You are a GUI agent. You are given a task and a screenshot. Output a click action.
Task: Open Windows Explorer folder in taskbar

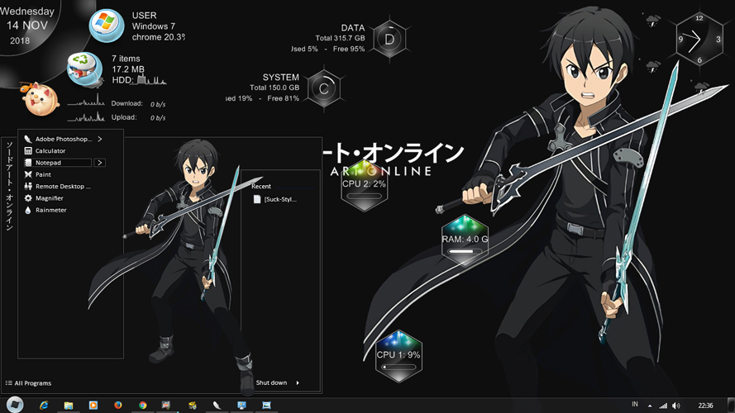69,405
